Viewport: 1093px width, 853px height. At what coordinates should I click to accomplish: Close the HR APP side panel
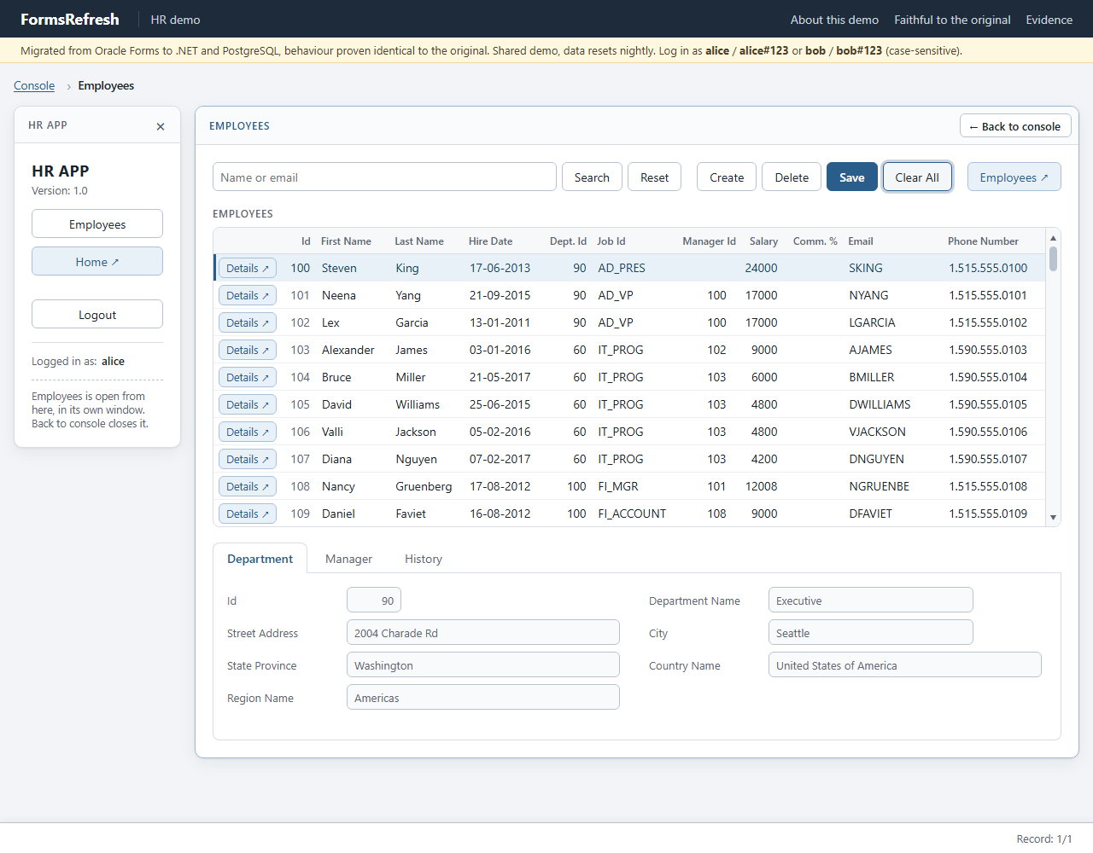161,126
